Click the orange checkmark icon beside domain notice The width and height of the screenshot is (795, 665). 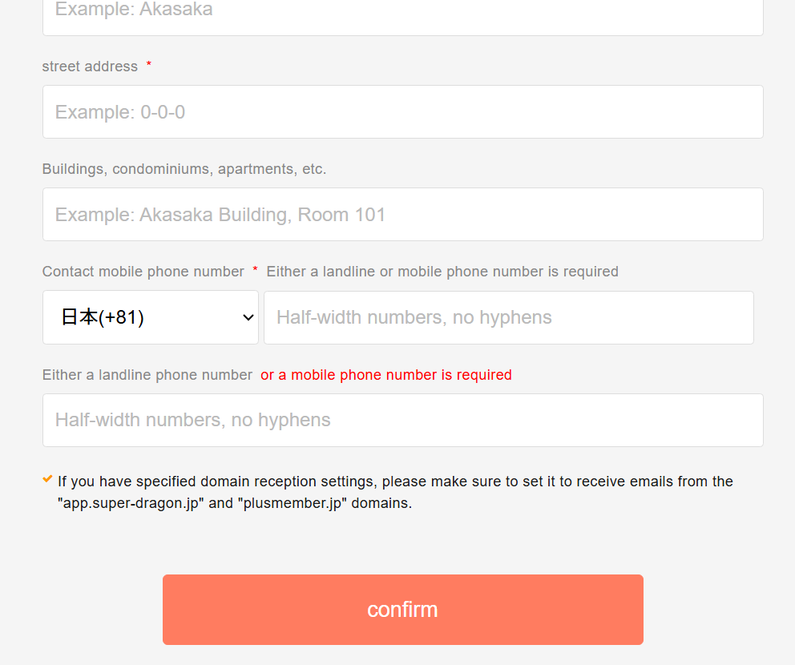[x=47, y=479]
